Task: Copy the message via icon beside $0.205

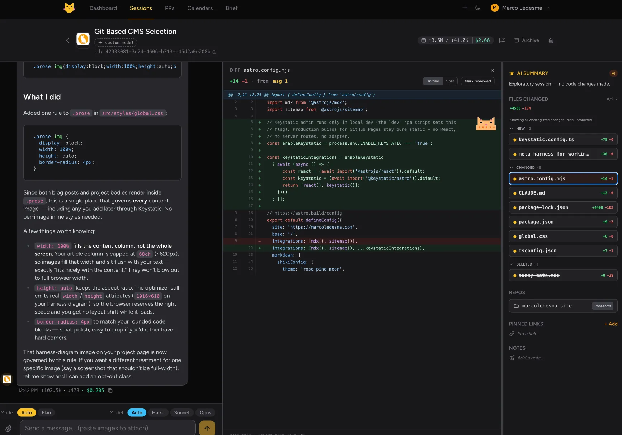Action: pyautogui.click(x=110, y=391)
